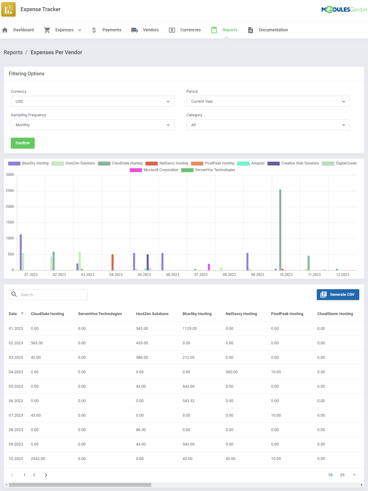This screenshot has width=368, height=491.
Task: Open the Reports menu item
Action: tap(230, 30)
